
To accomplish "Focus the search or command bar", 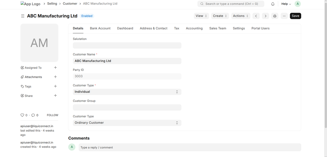I will (x=231, y=4).
